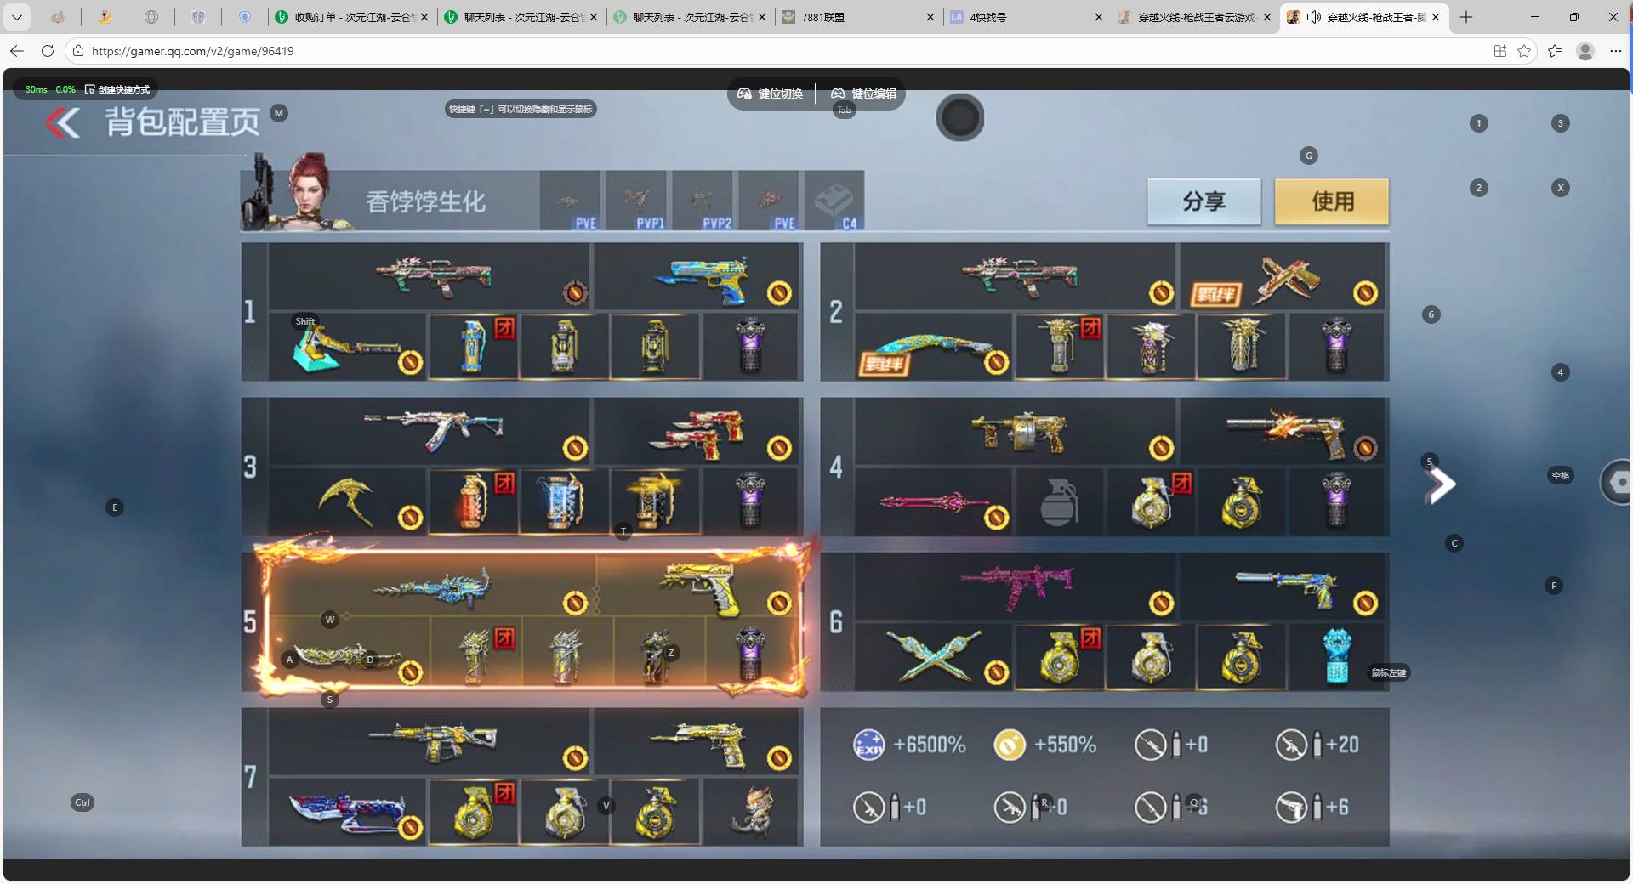Select loadout 4's plain gray grenade
1633x884 pixels.
coord(1059,501)
